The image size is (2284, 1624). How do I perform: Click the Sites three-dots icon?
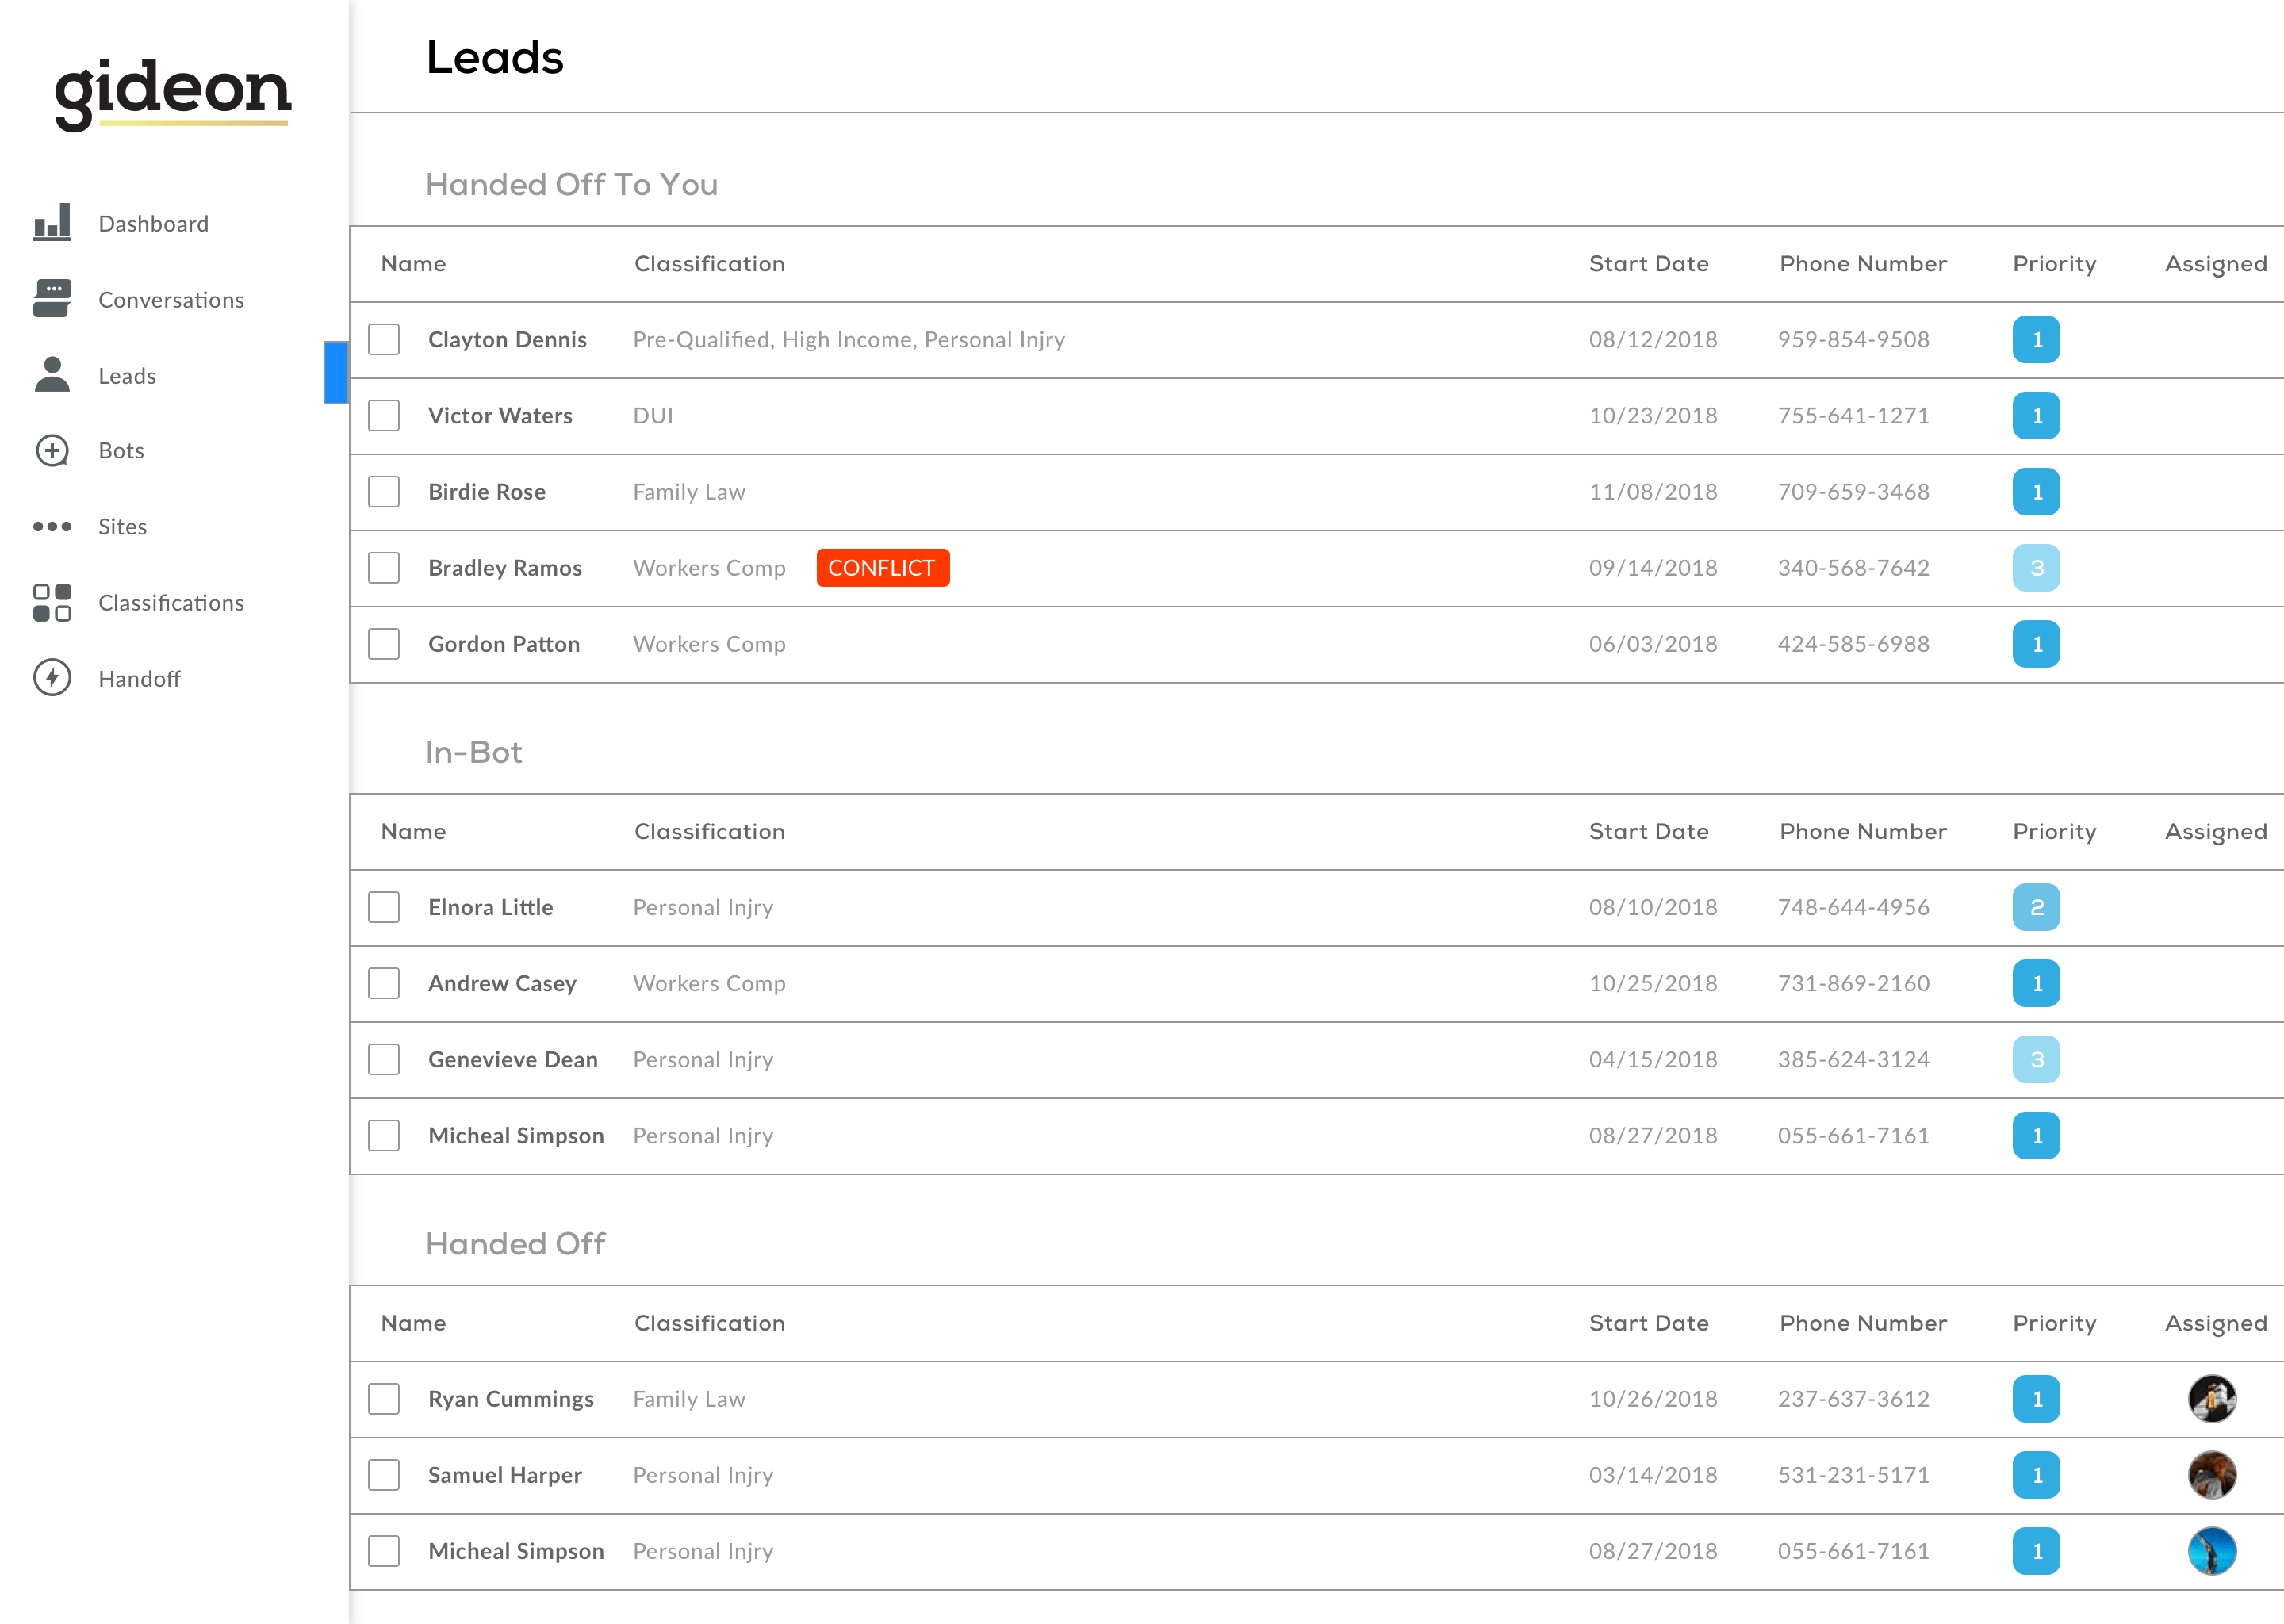pyautogui.click(x=52, y=526)
